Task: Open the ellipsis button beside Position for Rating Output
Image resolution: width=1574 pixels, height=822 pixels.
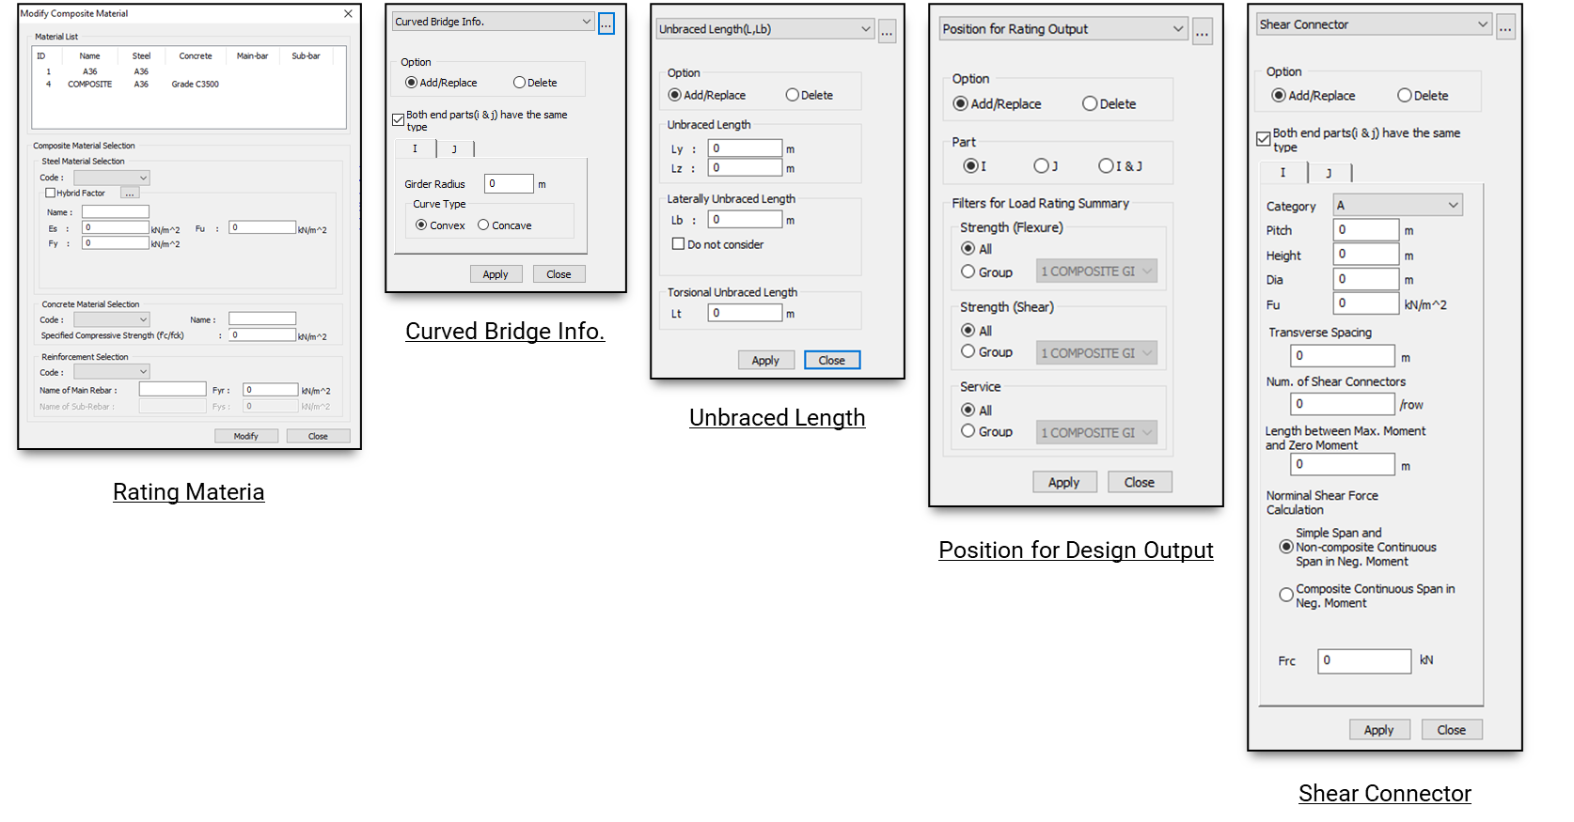Action: 1202,31
